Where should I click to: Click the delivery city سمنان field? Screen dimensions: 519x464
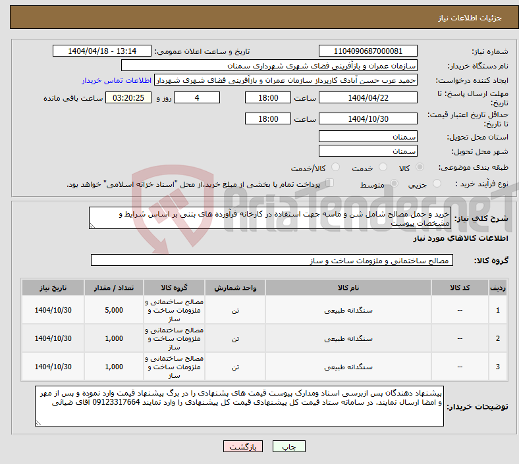[368, 151]
